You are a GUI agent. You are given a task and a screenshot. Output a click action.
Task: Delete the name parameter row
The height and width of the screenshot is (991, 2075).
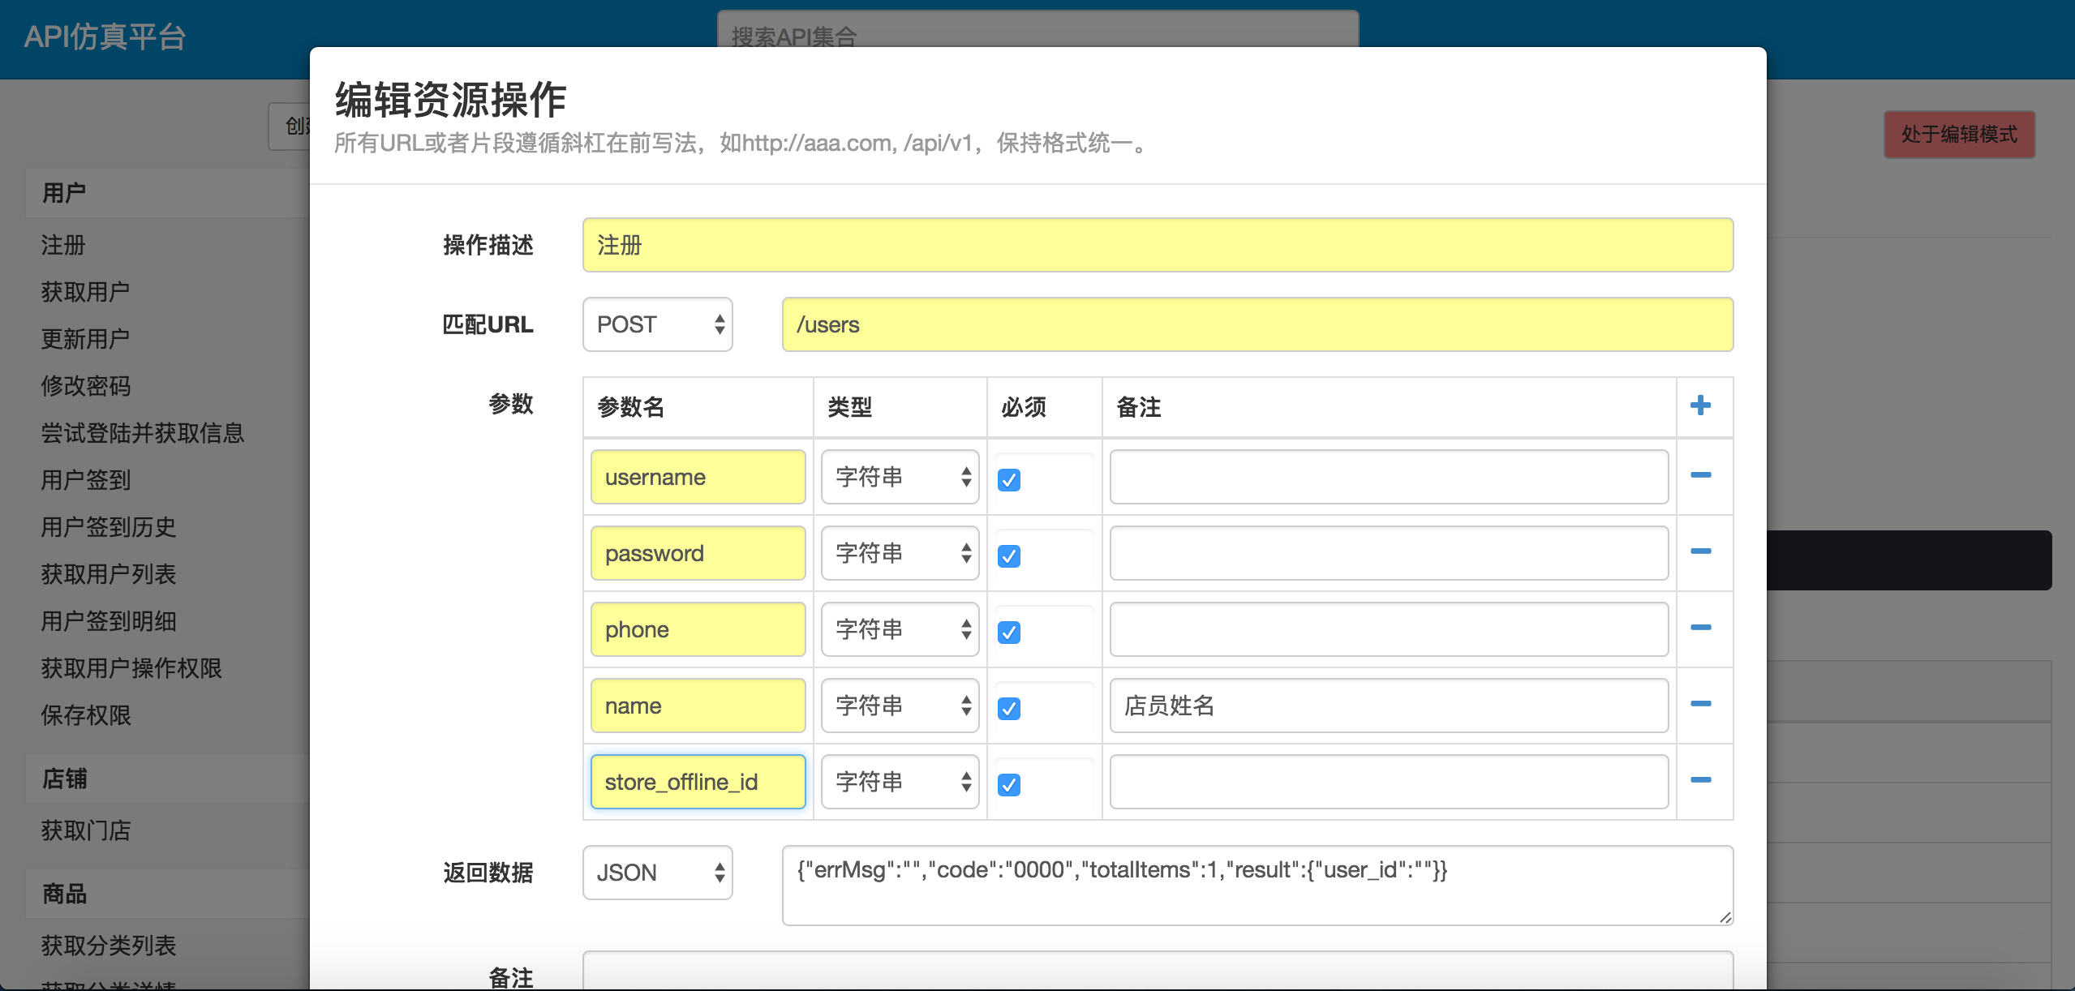(1700, 704)
